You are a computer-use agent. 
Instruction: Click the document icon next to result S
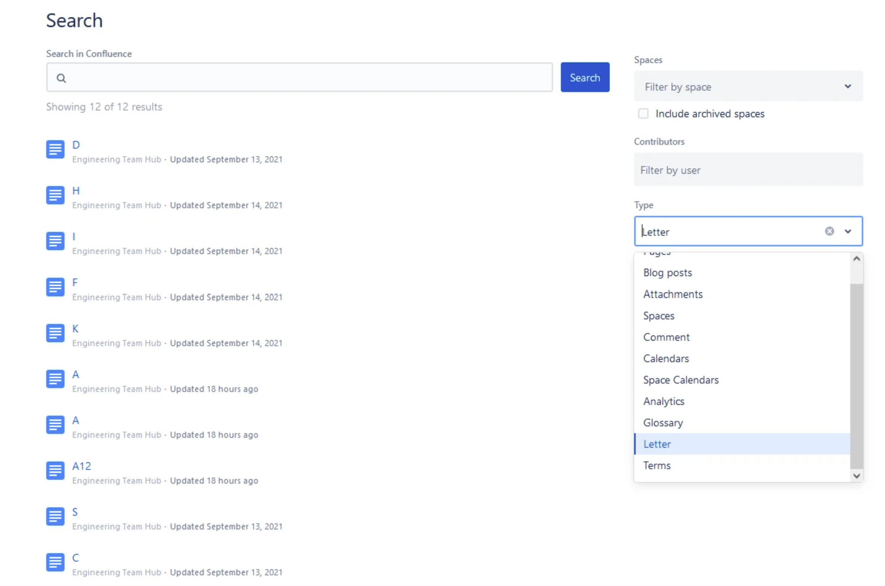(x=55, y=516)
